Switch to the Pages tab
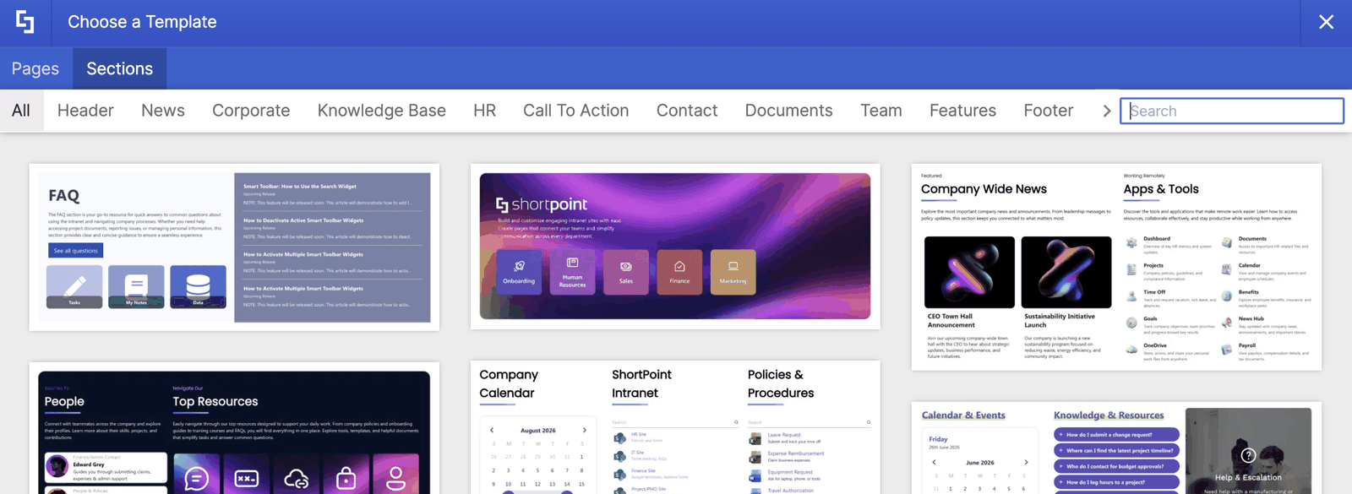 [x=35, y=68]
